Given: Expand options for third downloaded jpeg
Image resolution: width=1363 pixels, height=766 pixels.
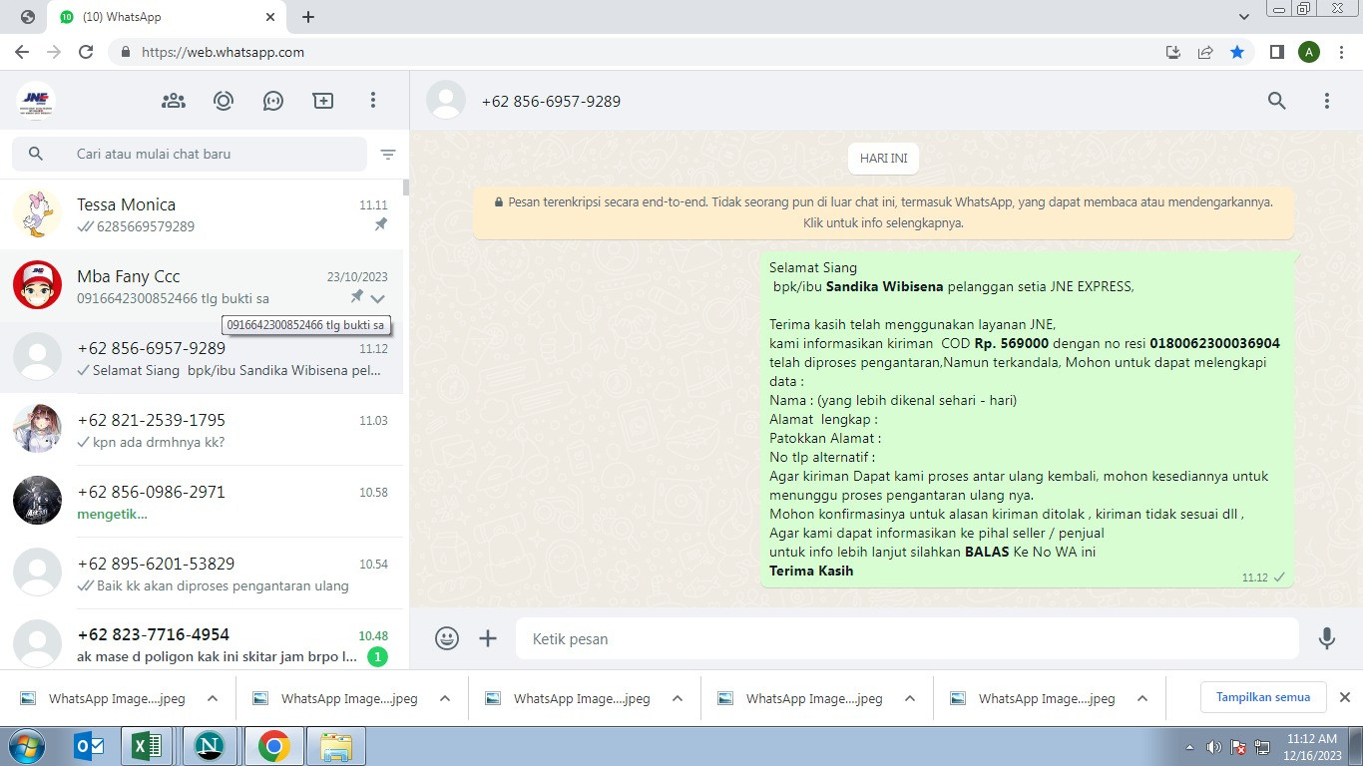Looking at the screenshot, I should pos(678,698).
